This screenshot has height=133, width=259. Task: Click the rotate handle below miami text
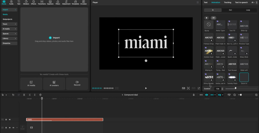146,61
